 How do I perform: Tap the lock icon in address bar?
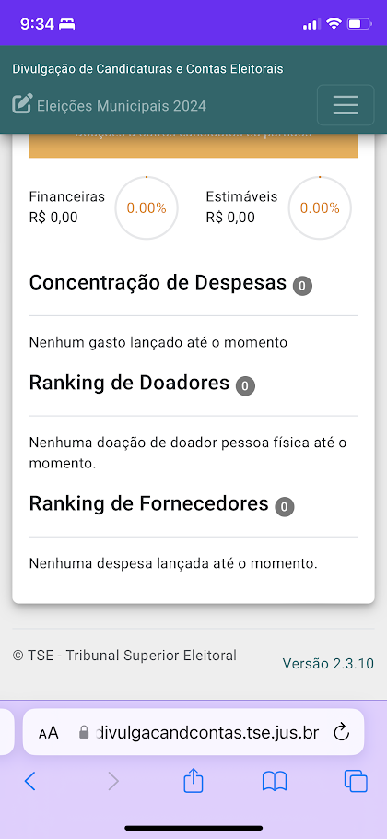[x=83, y=732]
